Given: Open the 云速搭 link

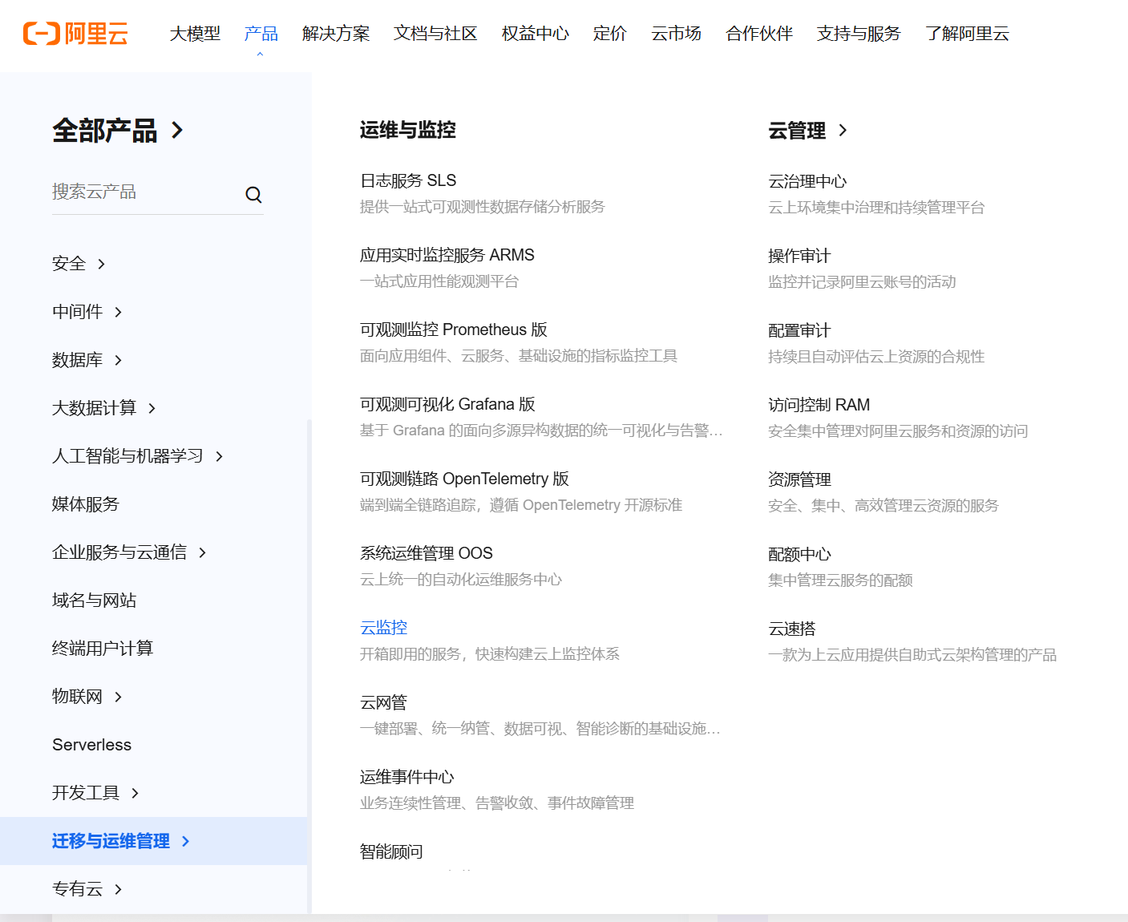Looking at the screenshot, I should (x=791, y=629).
